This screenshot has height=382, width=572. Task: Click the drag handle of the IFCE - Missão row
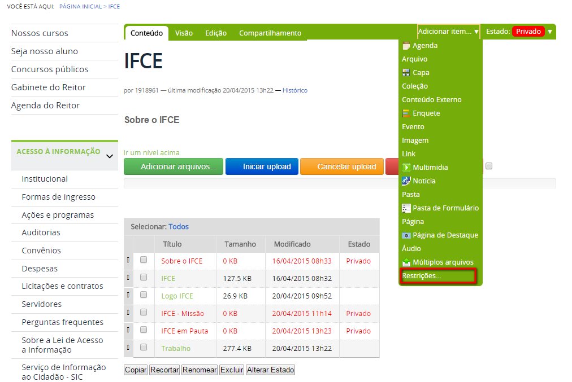[x=128, y=313]
